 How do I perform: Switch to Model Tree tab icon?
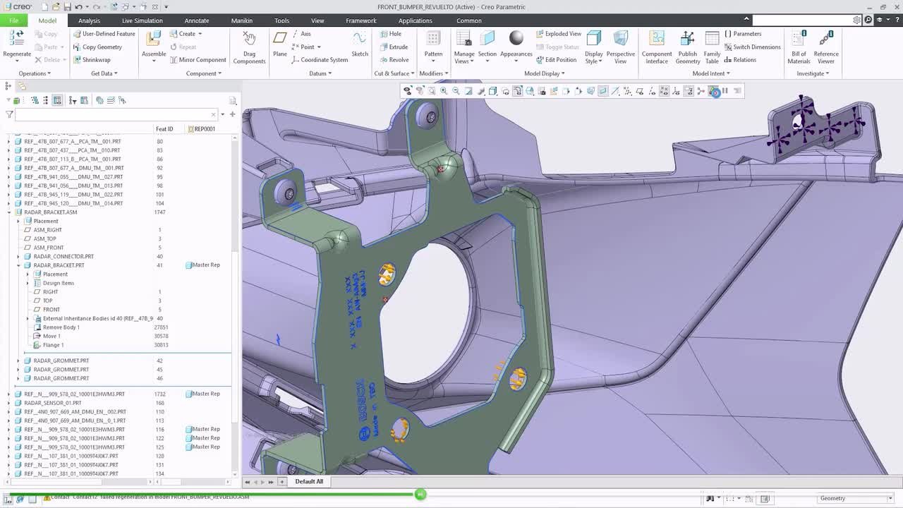pos(8,86)
